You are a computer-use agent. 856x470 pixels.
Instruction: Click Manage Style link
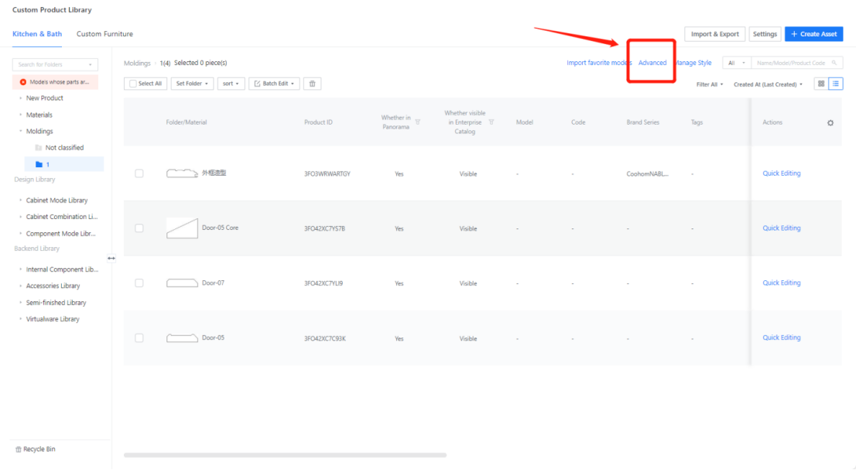click(x=693, y=63)
